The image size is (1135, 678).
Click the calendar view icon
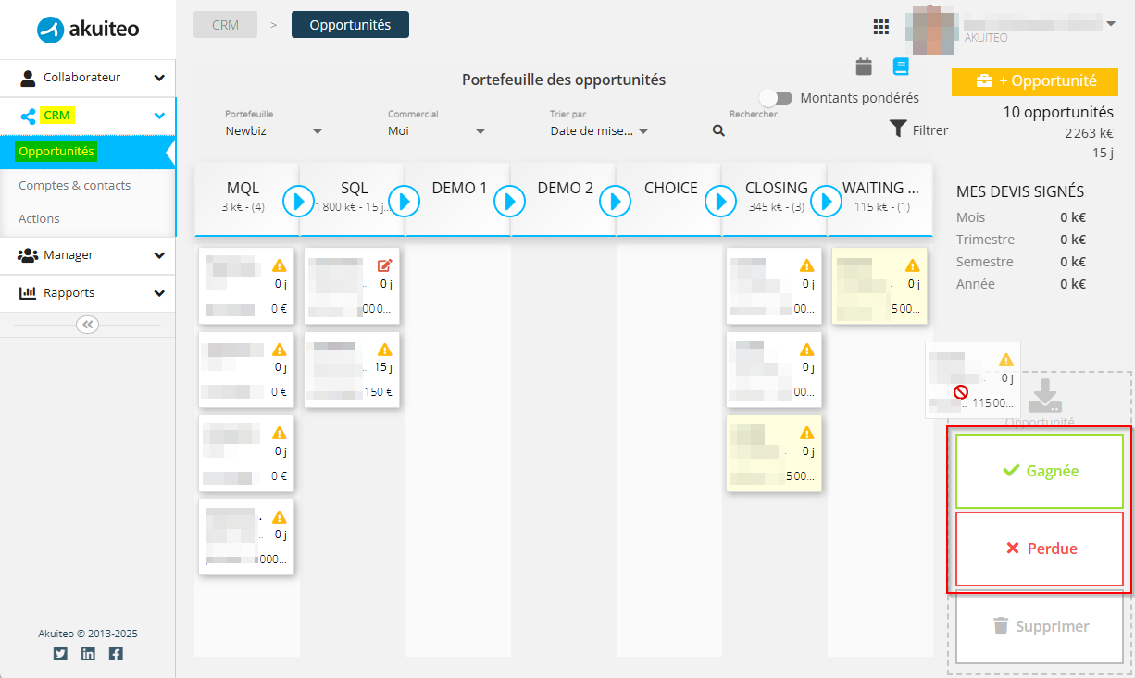click(x=864, y=66)
